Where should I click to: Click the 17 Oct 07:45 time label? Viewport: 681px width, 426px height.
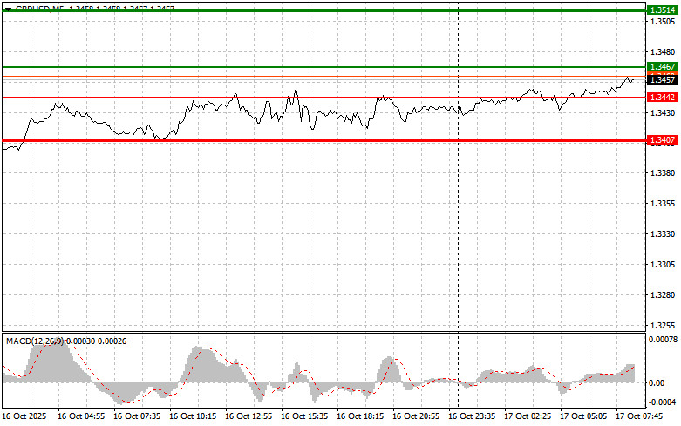coord(639,416)
